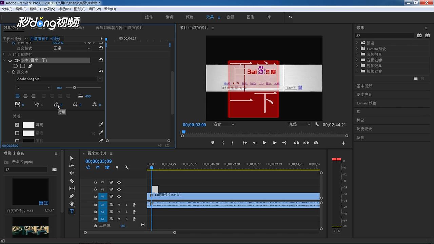Viewport: 434px width, 244px height.
Task: Step back one frame
Action: [255, 143]
